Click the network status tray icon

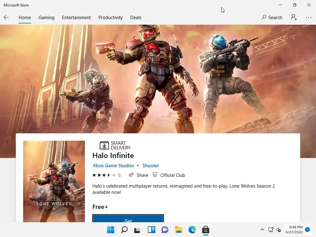pyautogui.click(x=271, y=230)
